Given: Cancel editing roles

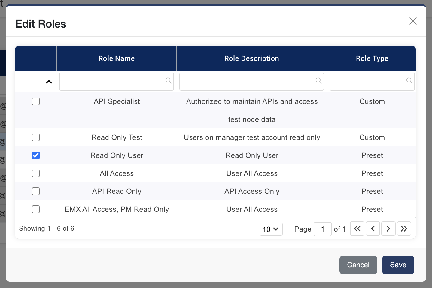Looking at the screenshot, I should pyautogui.click(x=358, y=265).
